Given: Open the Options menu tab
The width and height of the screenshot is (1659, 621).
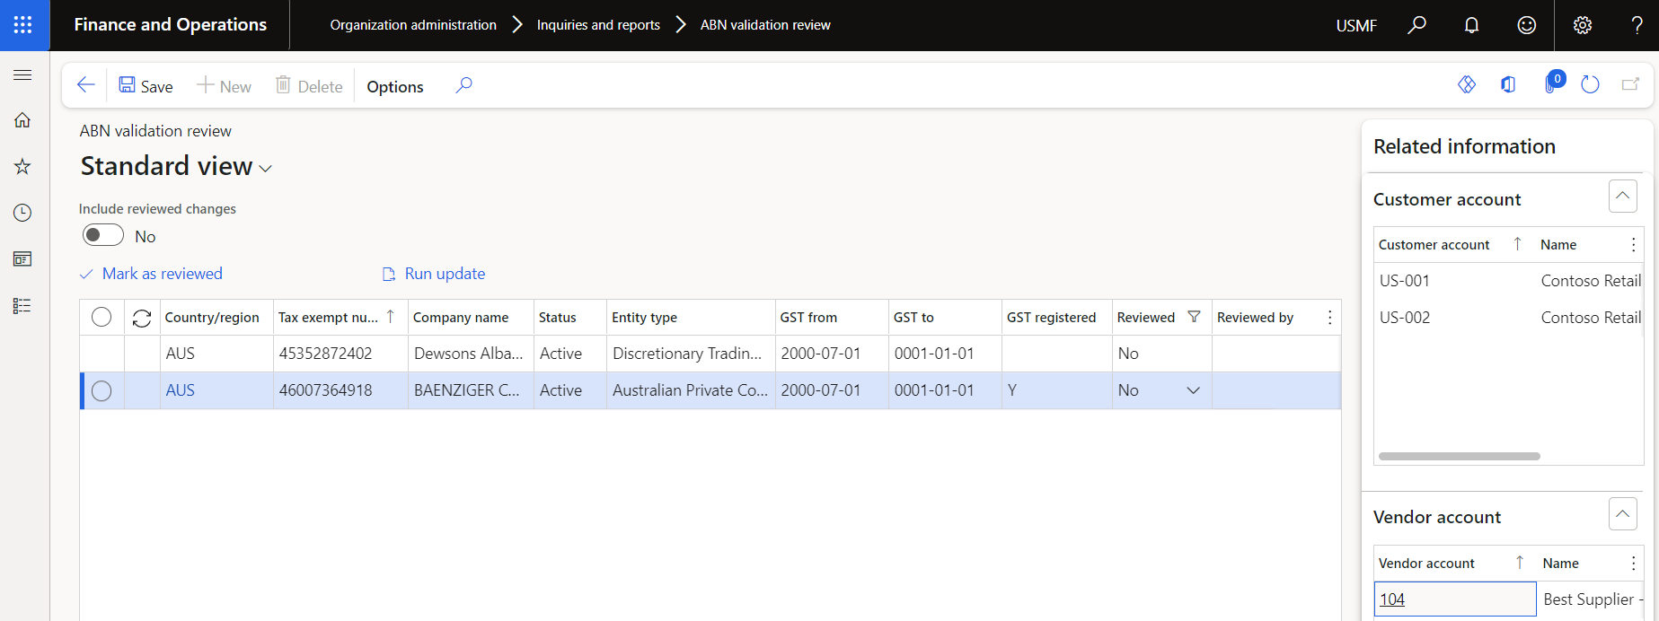Looking at the screenshot, I should coord(394,87).
